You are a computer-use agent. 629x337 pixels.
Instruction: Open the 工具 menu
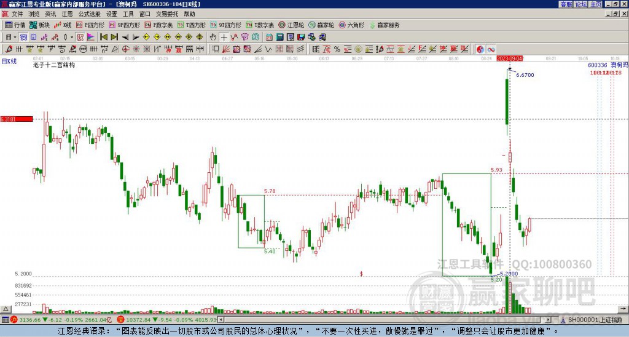coord(128,14)
